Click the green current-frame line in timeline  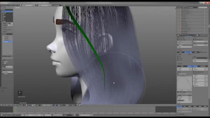15,109
